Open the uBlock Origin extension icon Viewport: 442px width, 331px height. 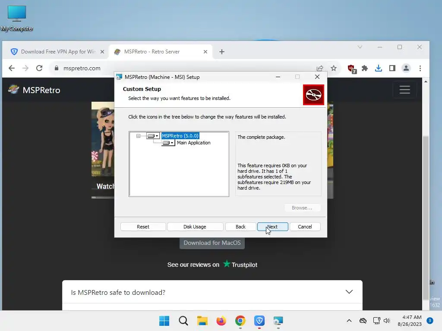click(x=352, y=69)
